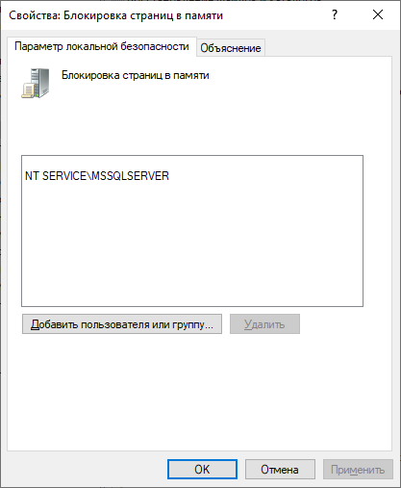
Task: Click the Свойства window title text
Action: coord(115,15)
